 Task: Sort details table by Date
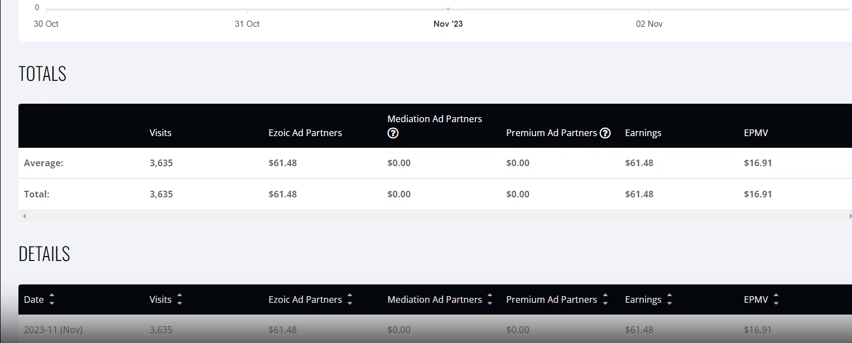pos(52,299)
